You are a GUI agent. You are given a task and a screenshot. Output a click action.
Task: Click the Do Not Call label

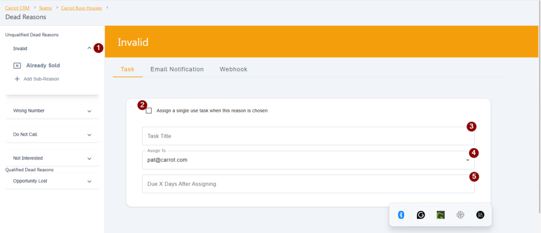pyautogui.click(x=25, y=135)
